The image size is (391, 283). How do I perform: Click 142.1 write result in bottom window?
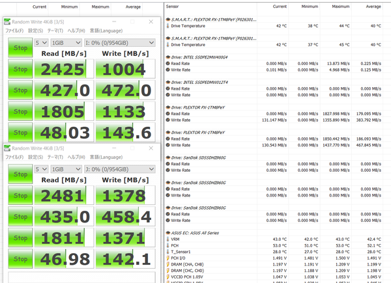coord(125,259)
